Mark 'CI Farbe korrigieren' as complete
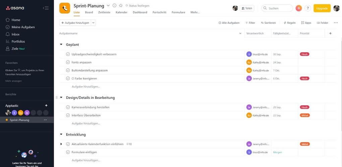The width and height of the screenshot is (342, 167). click(x=68, y=78)
